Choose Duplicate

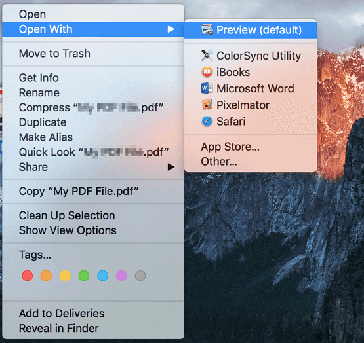(93, 122)
